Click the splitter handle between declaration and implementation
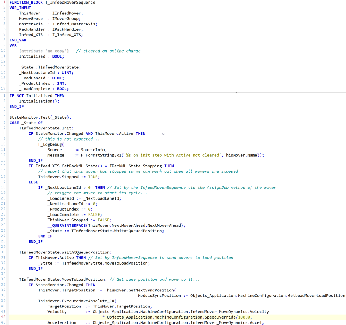 click(x=235, y=93)
